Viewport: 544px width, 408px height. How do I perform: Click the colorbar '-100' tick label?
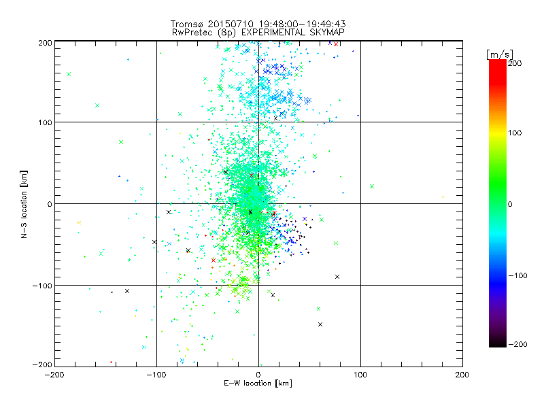coord(517,275)
